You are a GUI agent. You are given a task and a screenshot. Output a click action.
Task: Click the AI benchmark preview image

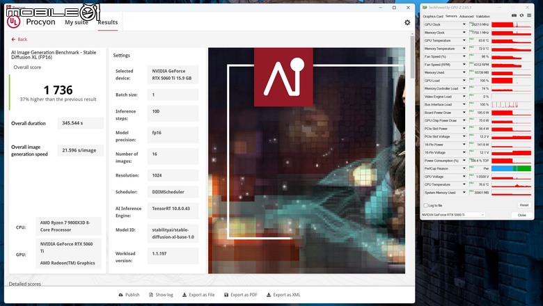(x=306, y=161)
